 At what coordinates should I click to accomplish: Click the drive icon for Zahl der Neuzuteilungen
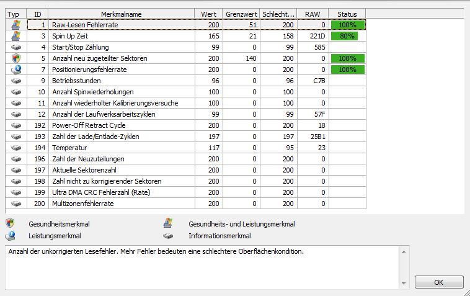point(16,159)
